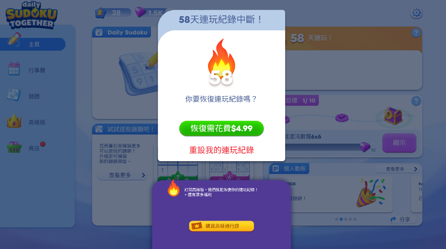Viewport: 446px width, 249px height.
Task: Open the premium 高級版 crown icon
Action: [x=14, y=121]
